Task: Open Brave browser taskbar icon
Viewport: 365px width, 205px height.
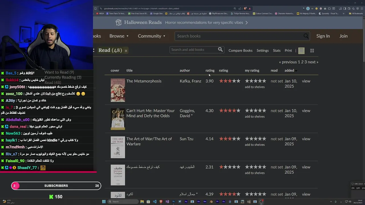Action: (x=161, y=202)
